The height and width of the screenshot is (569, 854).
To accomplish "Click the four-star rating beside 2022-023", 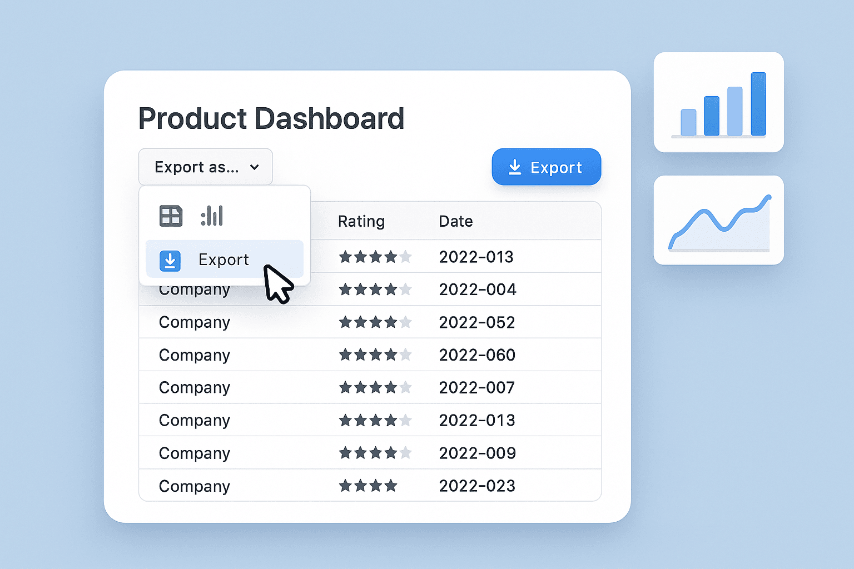I will coord(368,486).
